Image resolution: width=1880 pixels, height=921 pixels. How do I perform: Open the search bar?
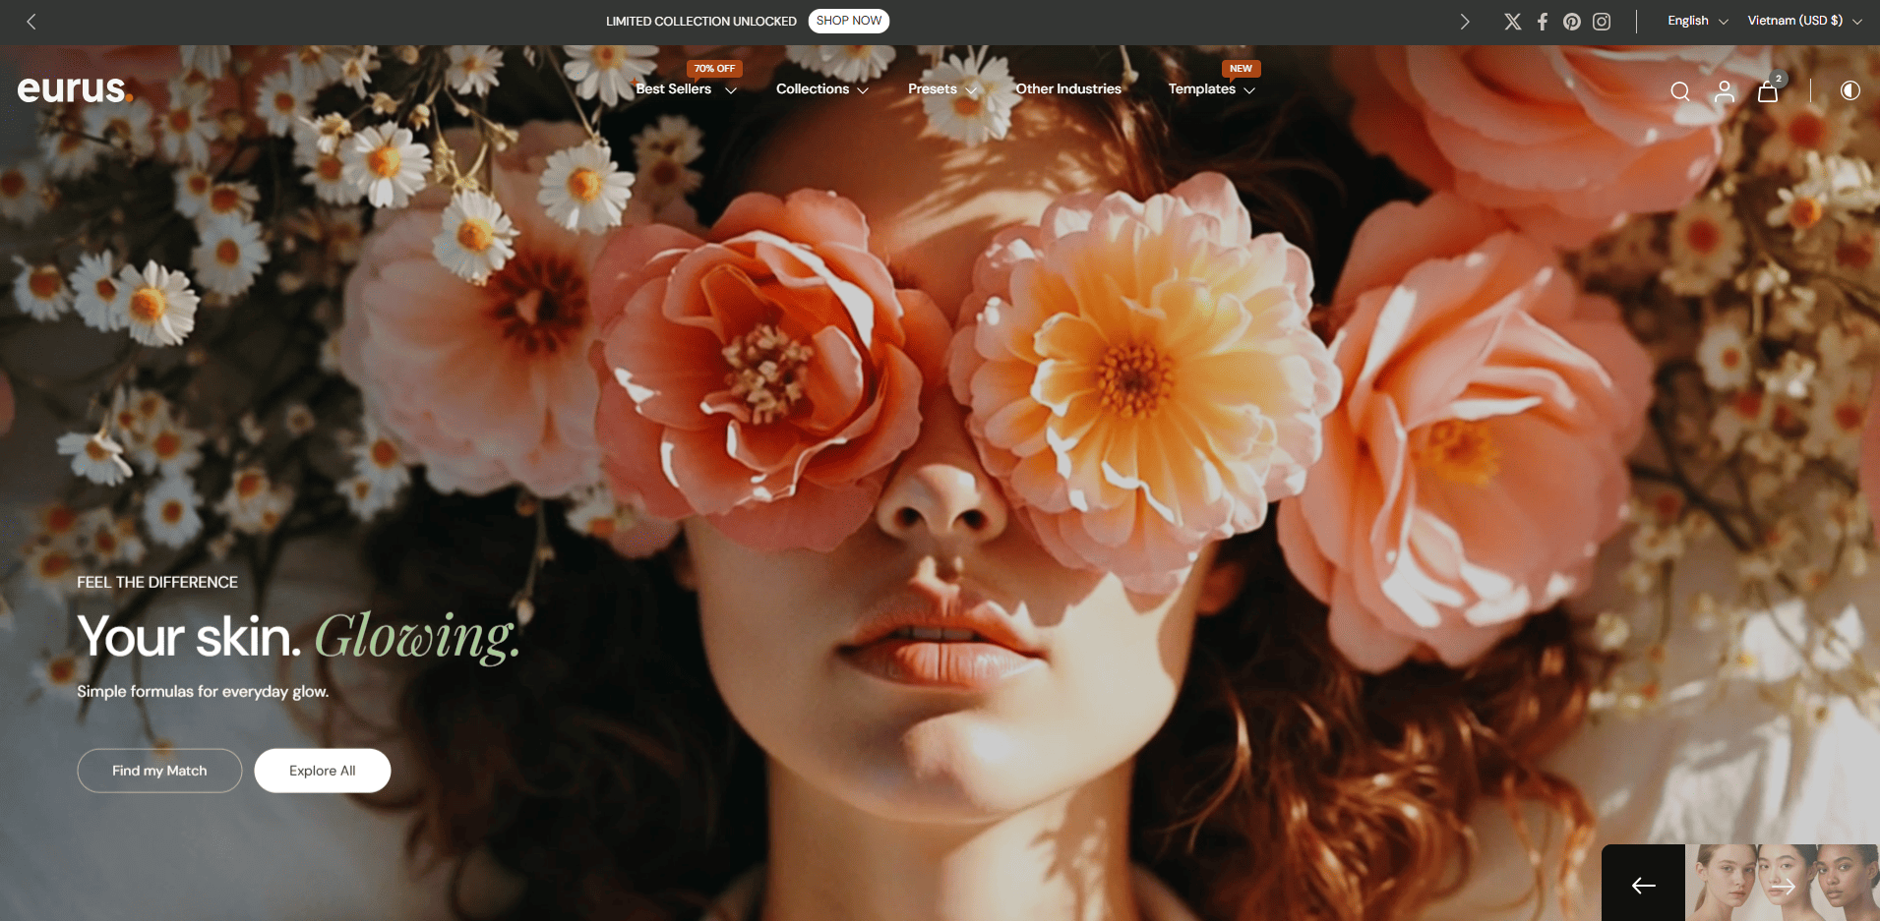(x=1679, y=90)
